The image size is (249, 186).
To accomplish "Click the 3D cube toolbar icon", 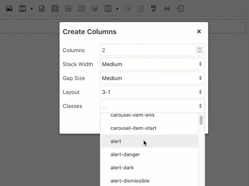I will tap(95, 9).
